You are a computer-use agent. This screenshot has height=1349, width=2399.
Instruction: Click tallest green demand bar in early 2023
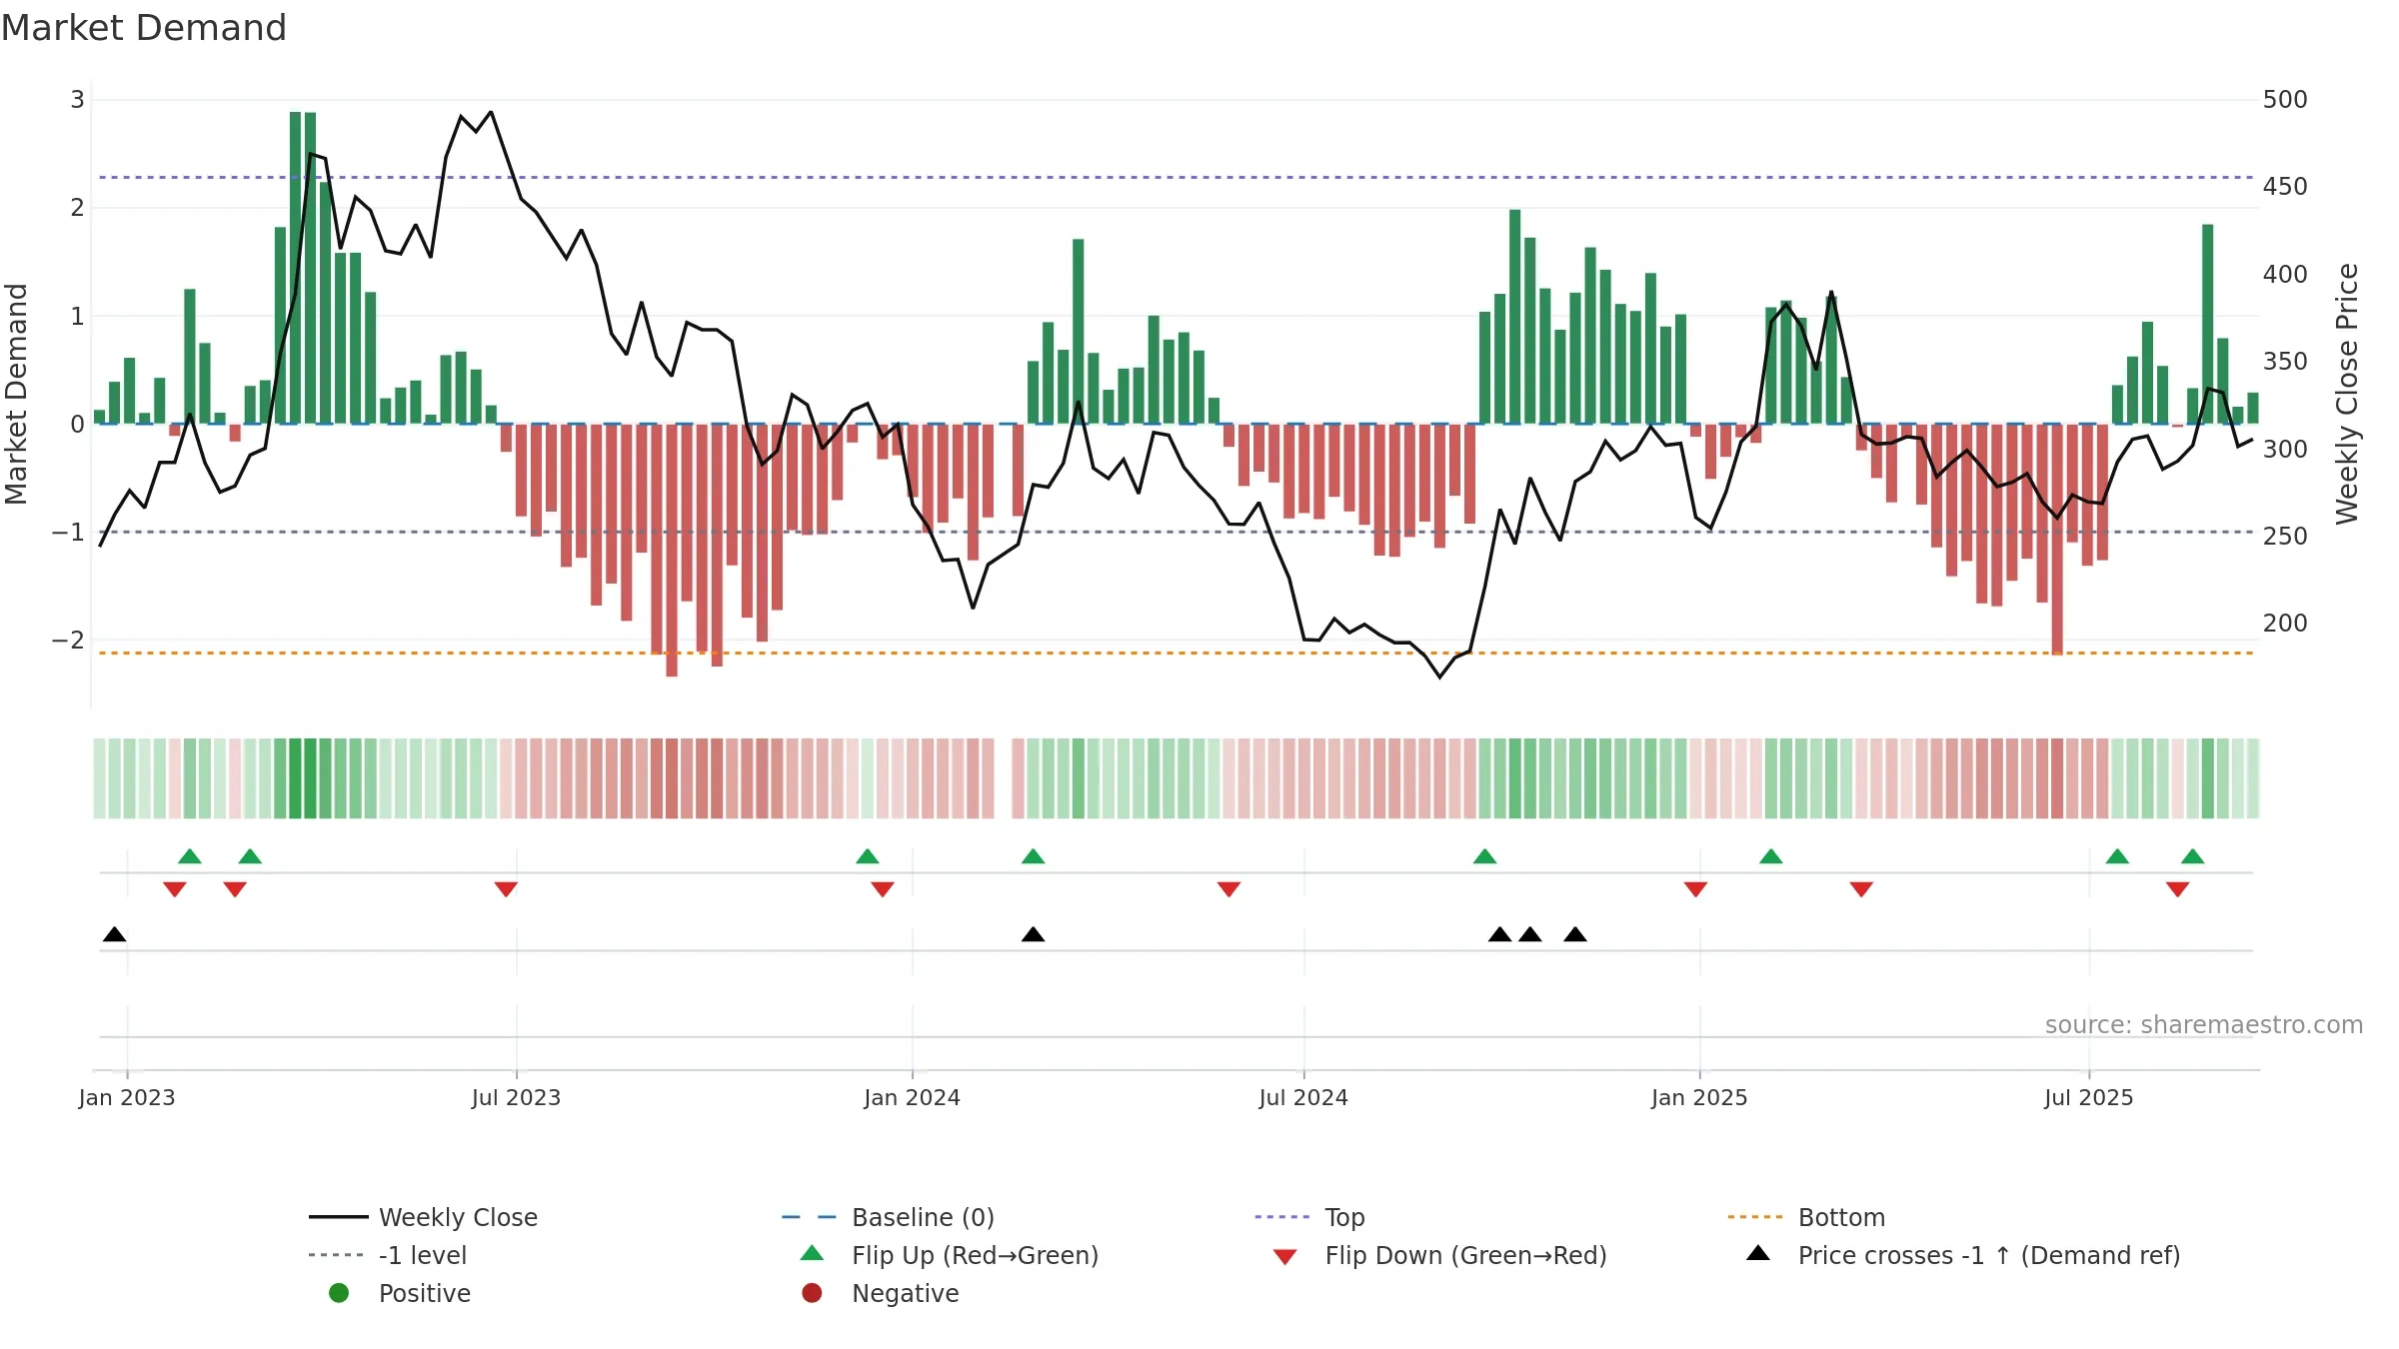296,268
